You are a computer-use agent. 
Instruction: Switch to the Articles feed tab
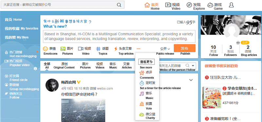127,66
